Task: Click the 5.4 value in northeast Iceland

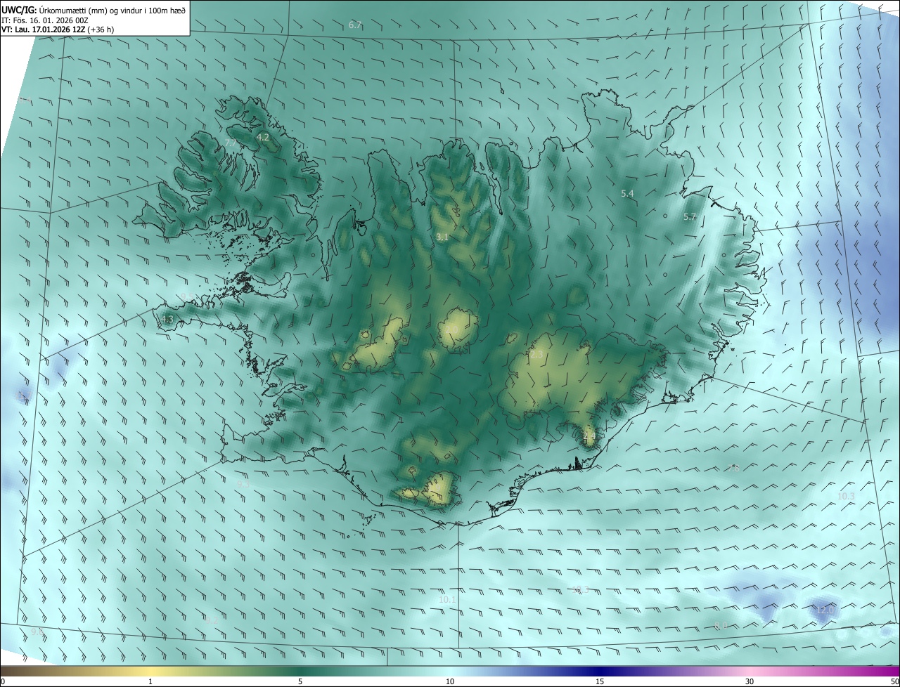Action: [628, 193]
